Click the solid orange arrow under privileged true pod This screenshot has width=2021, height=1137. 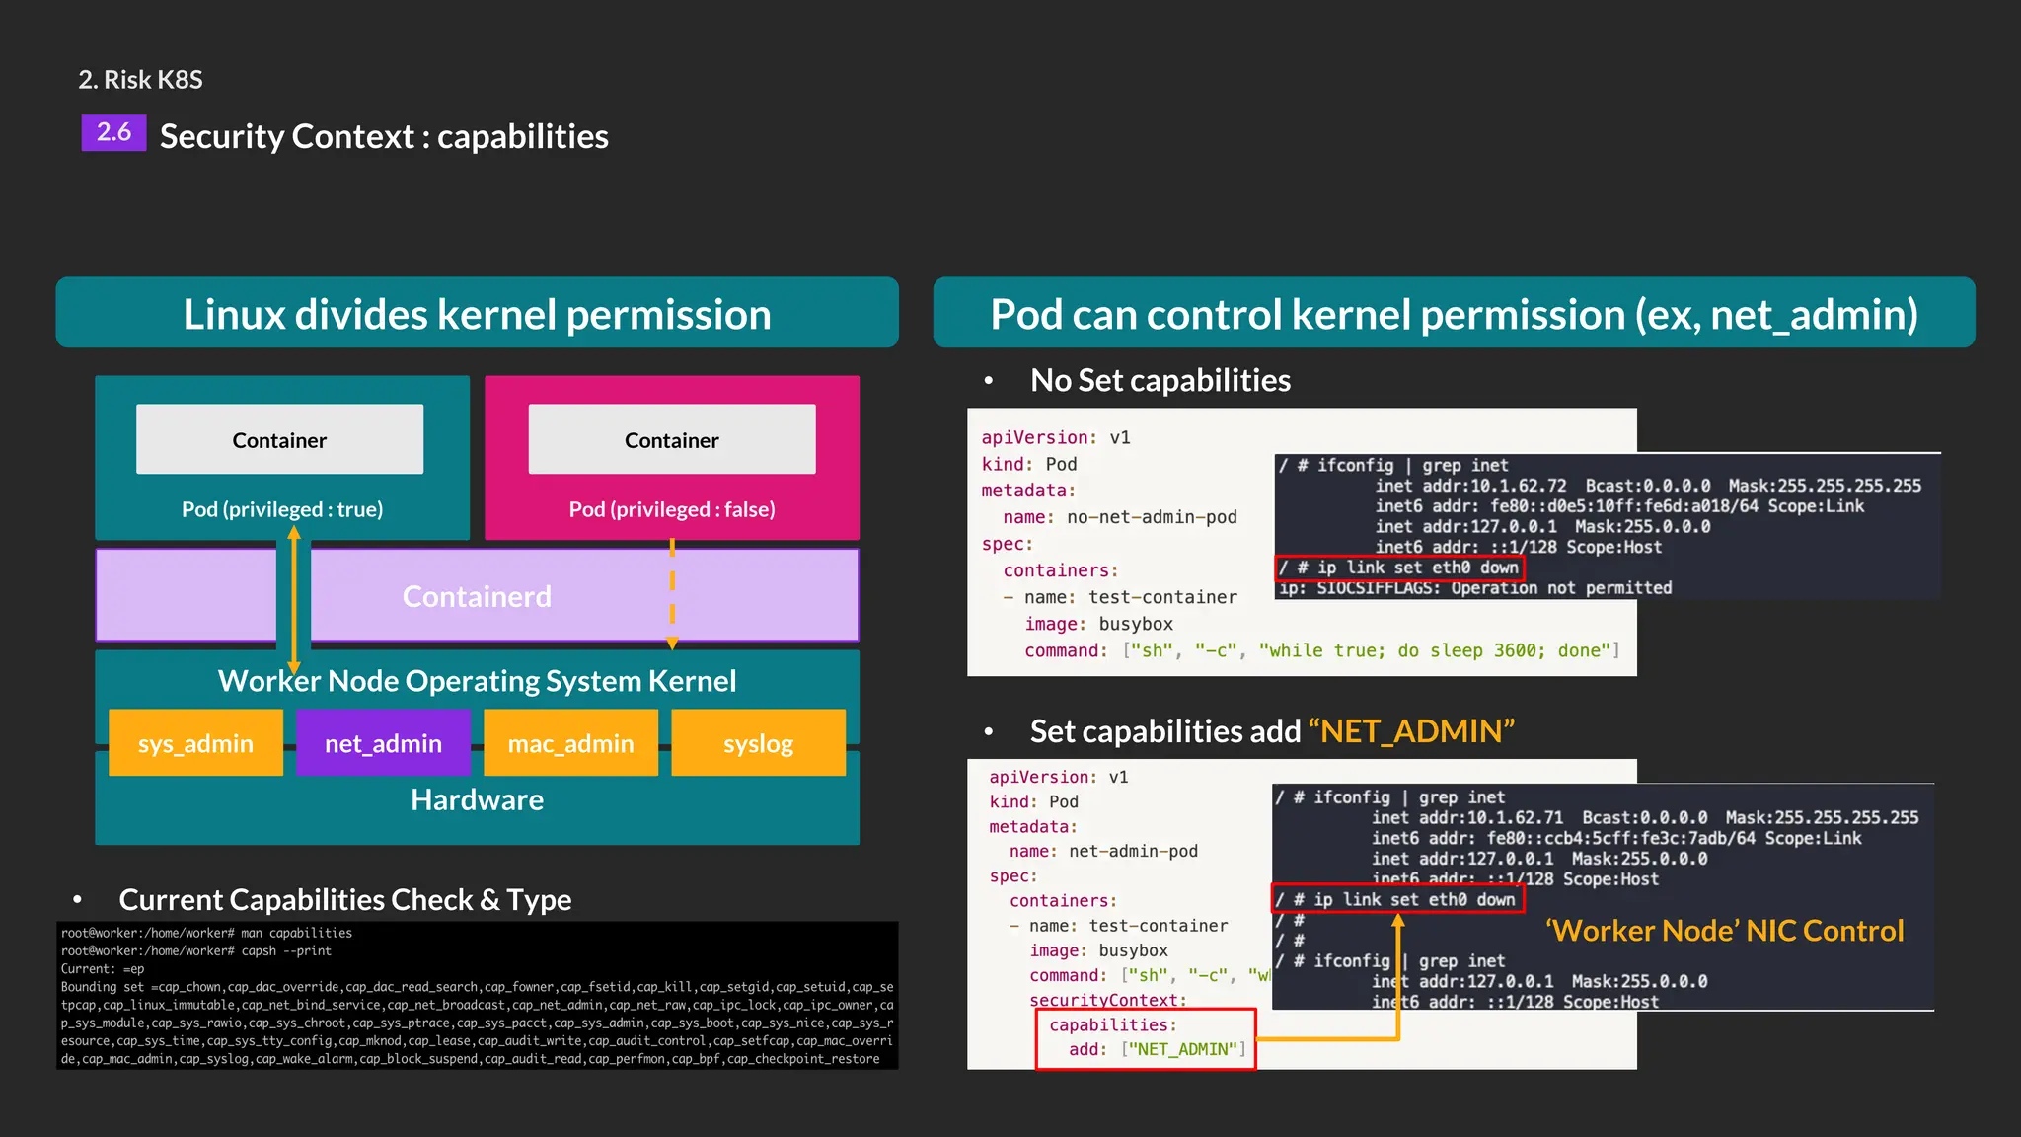pos(294,598)
